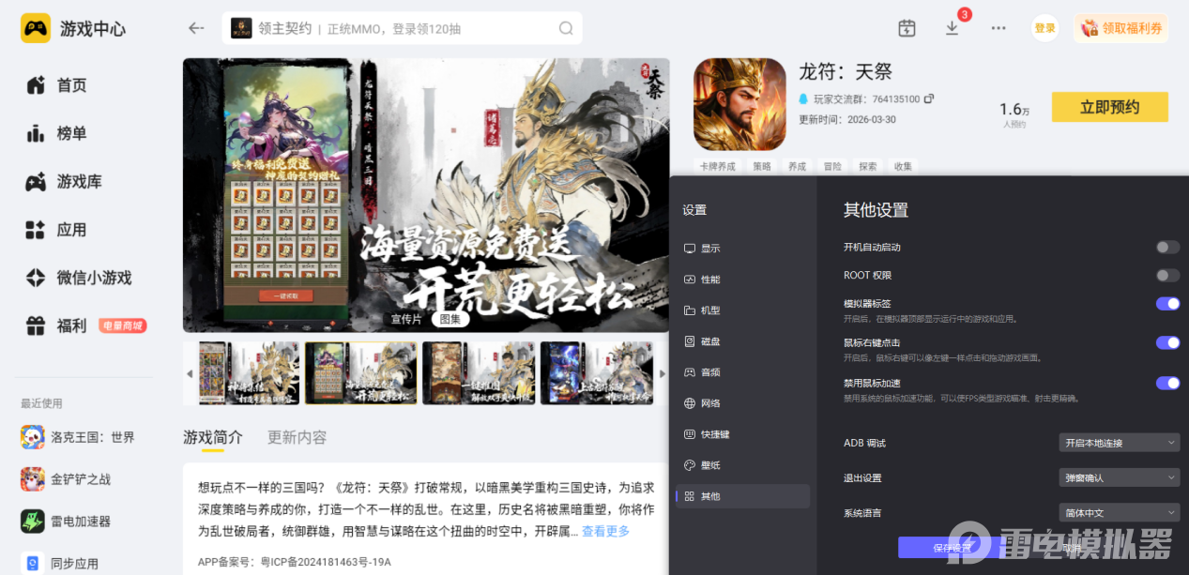Go back with the left arrow

[x=196, y=28]
